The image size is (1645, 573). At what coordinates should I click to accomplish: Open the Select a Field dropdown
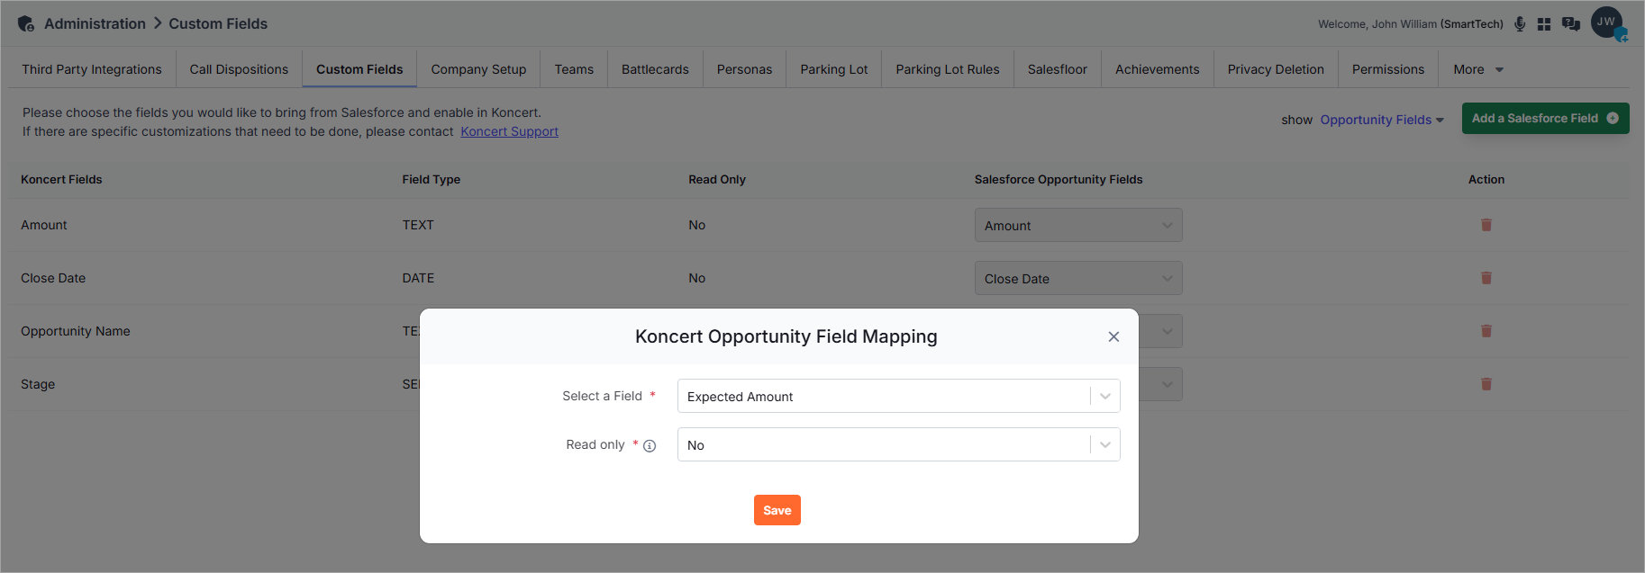(x=898, y=396)
